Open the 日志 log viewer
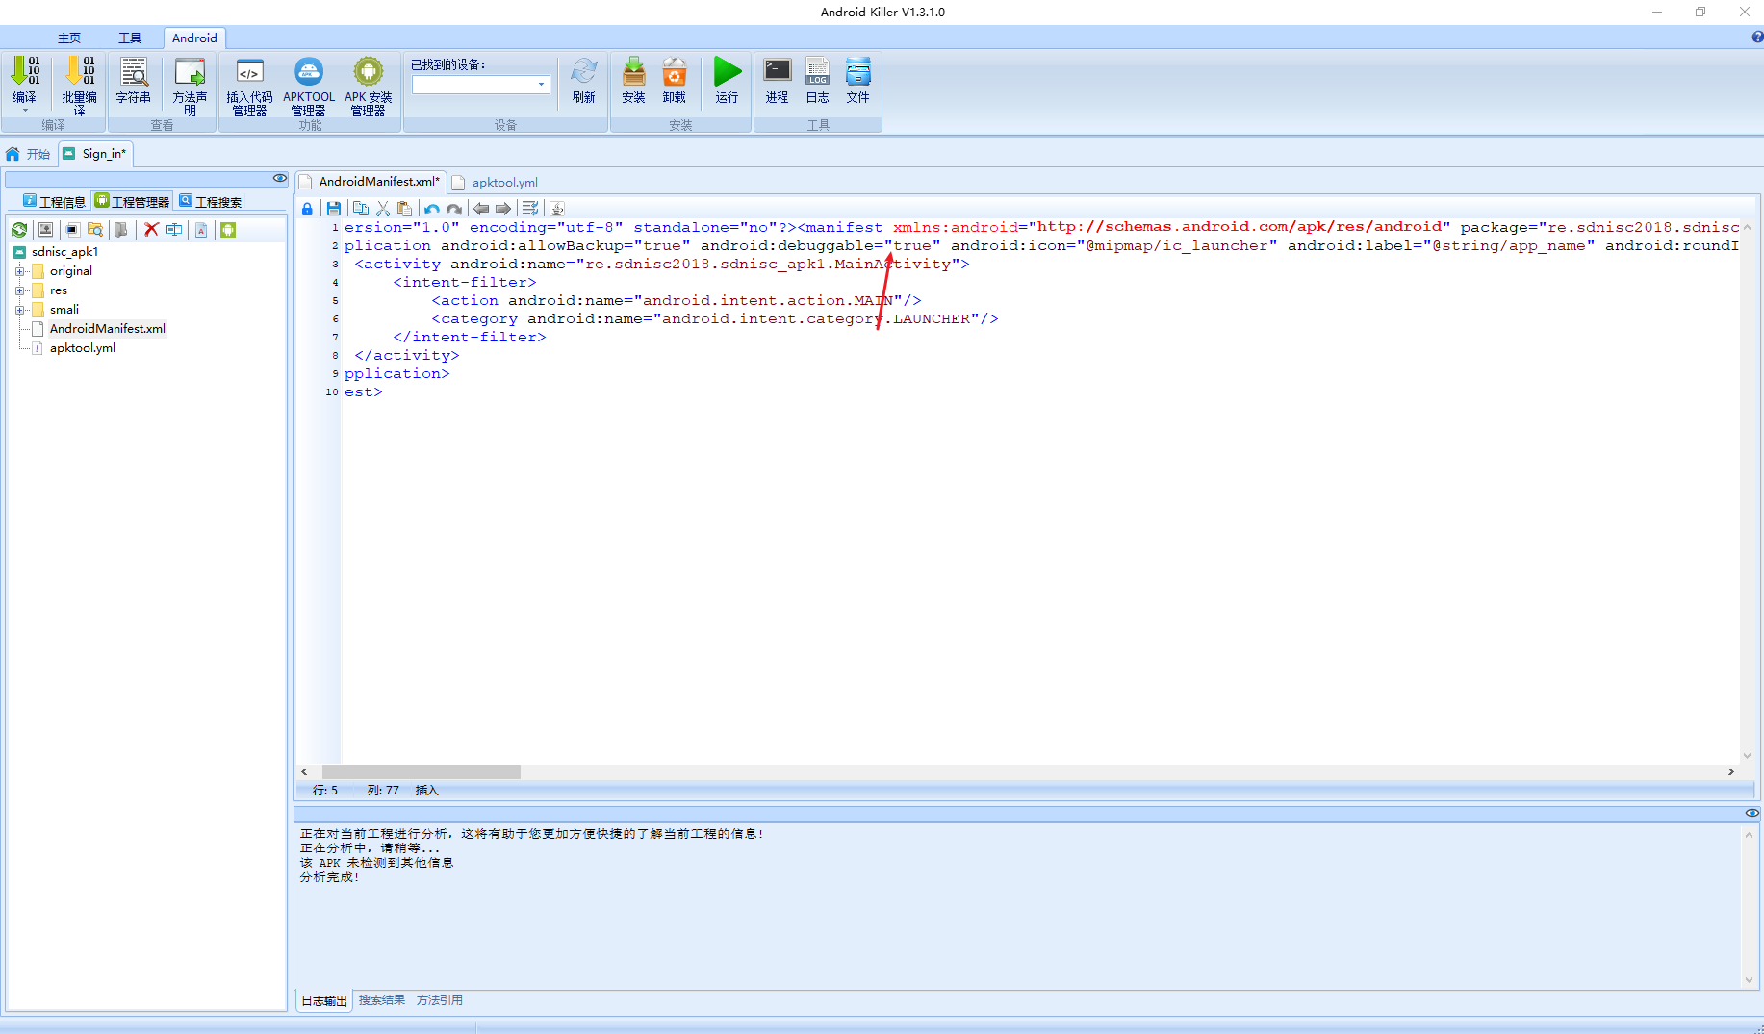The width and height of the screenshot is (1764, 1034). (x=818, y=79)
